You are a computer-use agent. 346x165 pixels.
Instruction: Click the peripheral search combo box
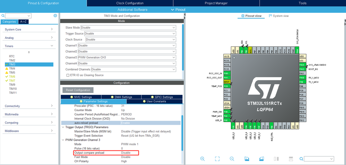point(18,16)
